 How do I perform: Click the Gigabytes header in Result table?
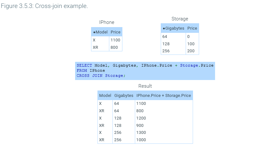pos(124,96)
